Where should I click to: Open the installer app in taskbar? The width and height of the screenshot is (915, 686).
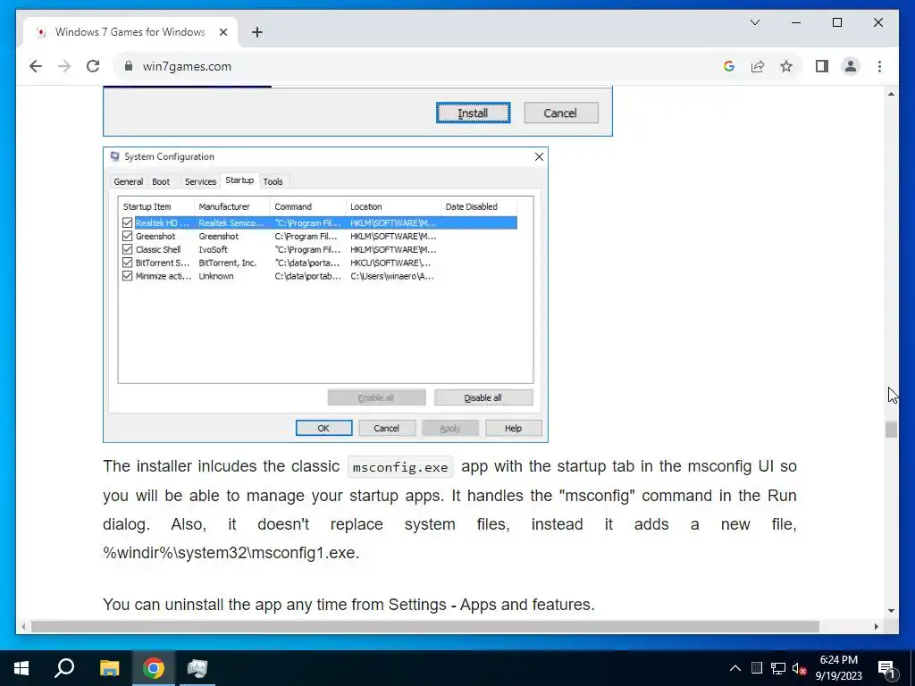(x=197, y=668)
